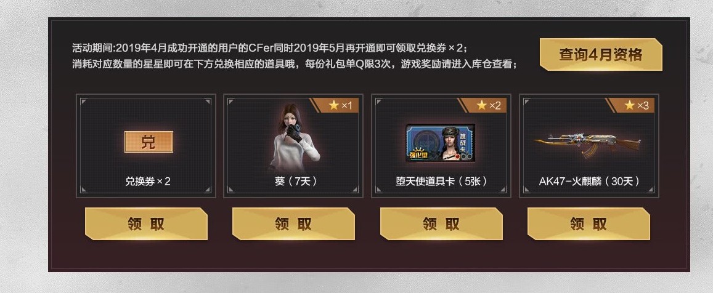Click the star ×2 cost badge
Image resolution: width=713 pixels, height=293 pixels.
485,105
